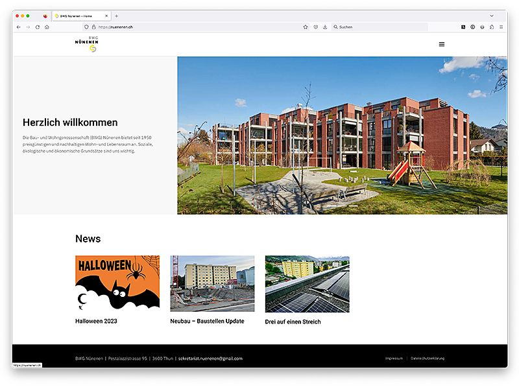Viewport: 519px width, 387px height.
Task: Open the extensions puzzle icon
Action: point(491,27)
